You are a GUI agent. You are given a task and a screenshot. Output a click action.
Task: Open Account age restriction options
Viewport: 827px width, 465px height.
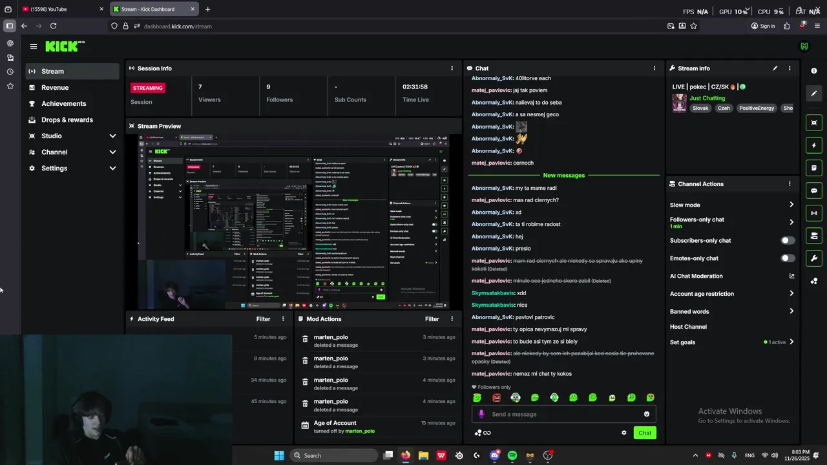(791, 293)
